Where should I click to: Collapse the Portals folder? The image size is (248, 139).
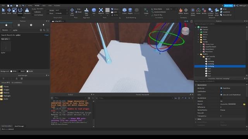(198, 42)
